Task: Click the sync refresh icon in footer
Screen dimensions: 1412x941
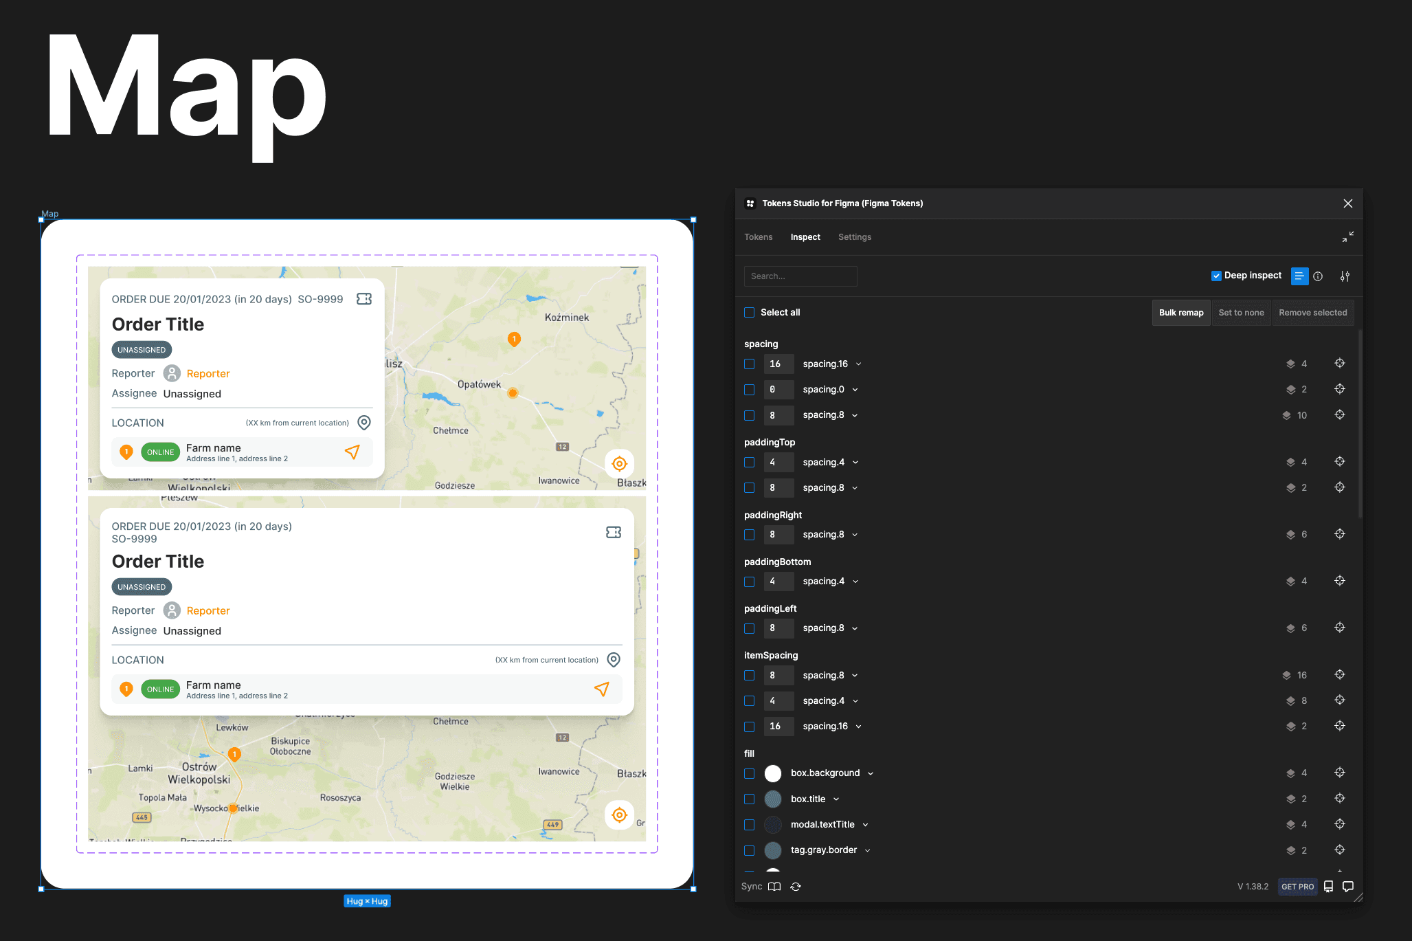Action: tap(796, 887)
